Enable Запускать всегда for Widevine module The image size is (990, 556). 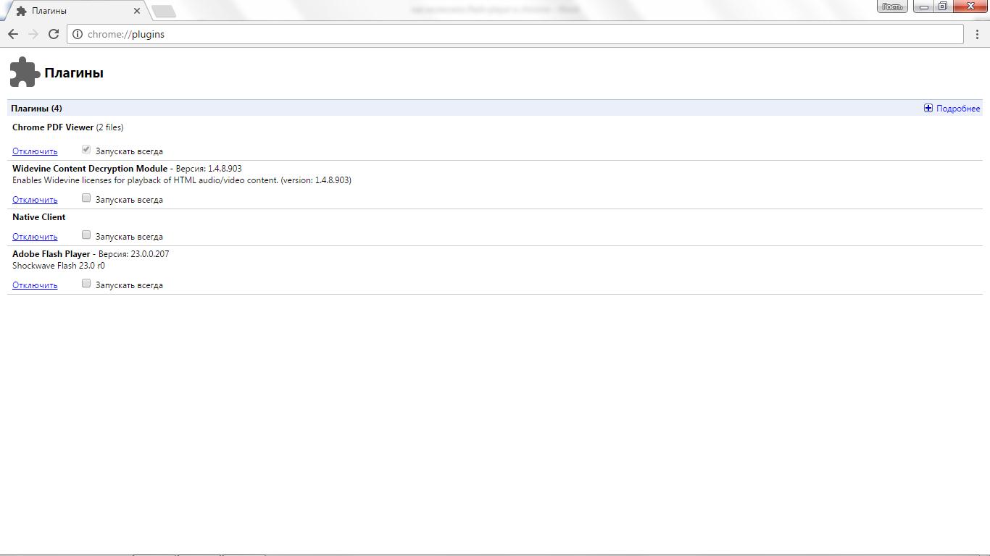[86, 198]
